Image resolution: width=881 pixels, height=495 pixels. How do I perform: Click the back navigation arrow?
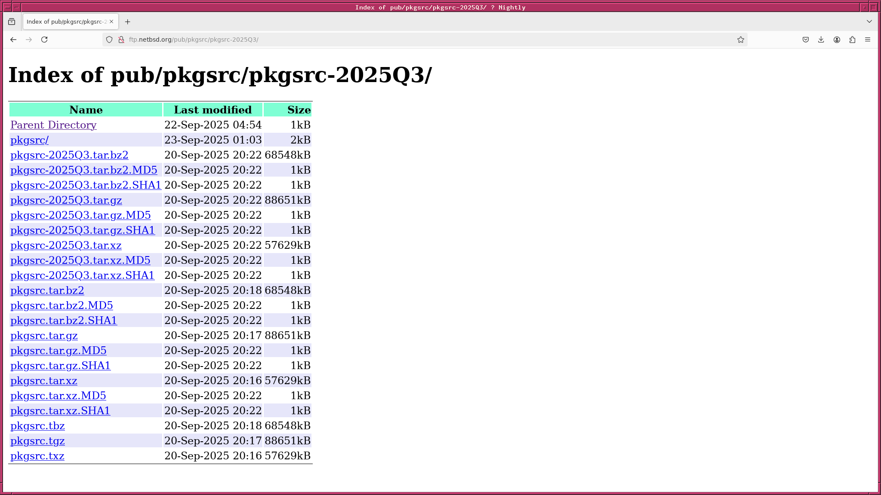(13, 40)
